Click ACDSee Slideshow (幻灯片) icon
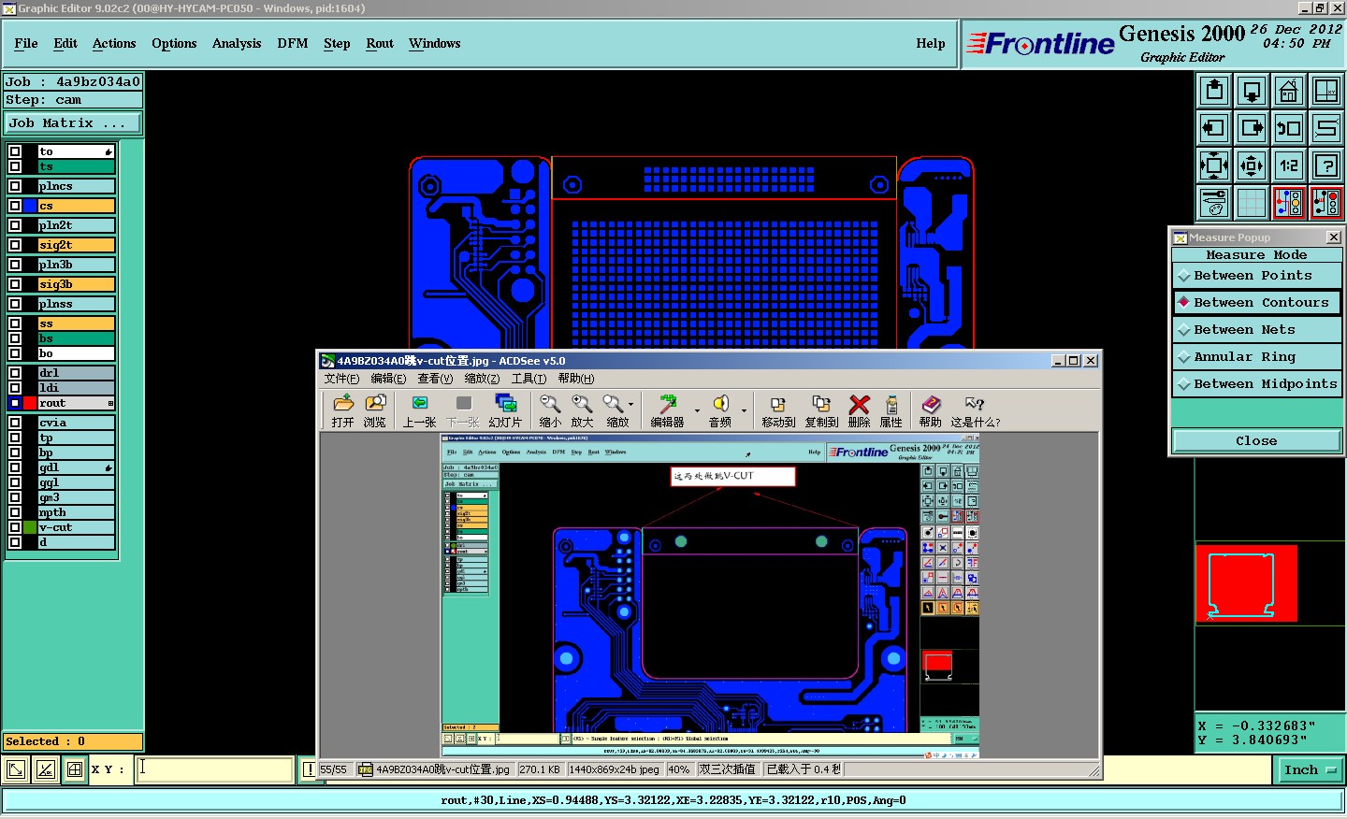Screen dimensions: 1347x819 point(505,410)
